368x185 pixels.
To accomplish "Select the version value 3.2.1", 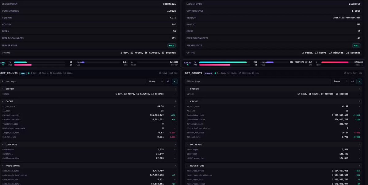I will (x=173, y=18).
